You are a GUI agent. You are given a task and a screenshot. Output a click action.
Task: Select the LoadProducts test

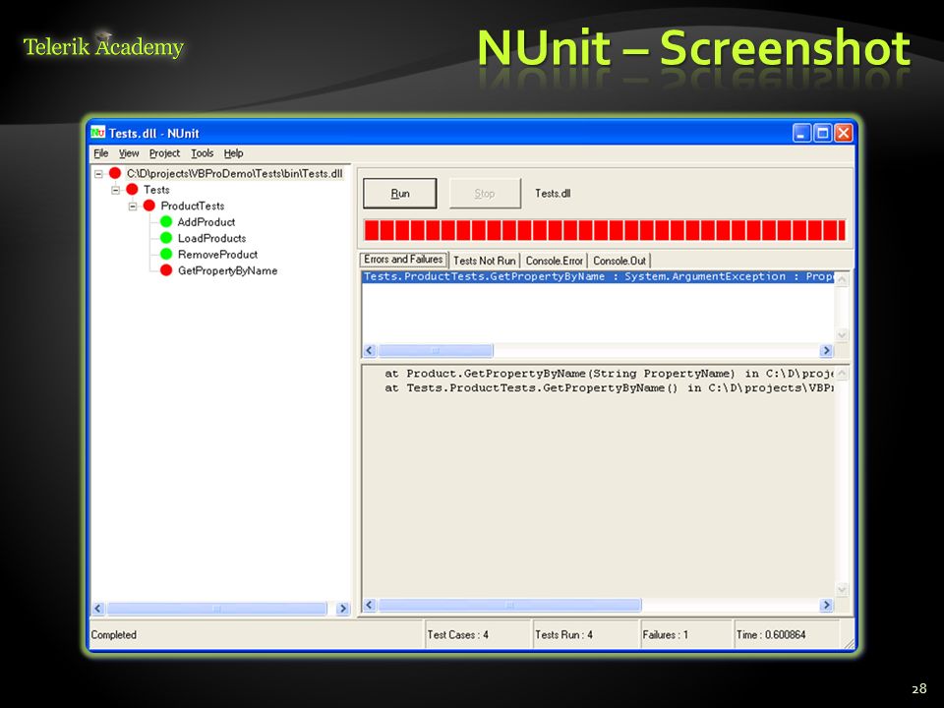point(212,238)
